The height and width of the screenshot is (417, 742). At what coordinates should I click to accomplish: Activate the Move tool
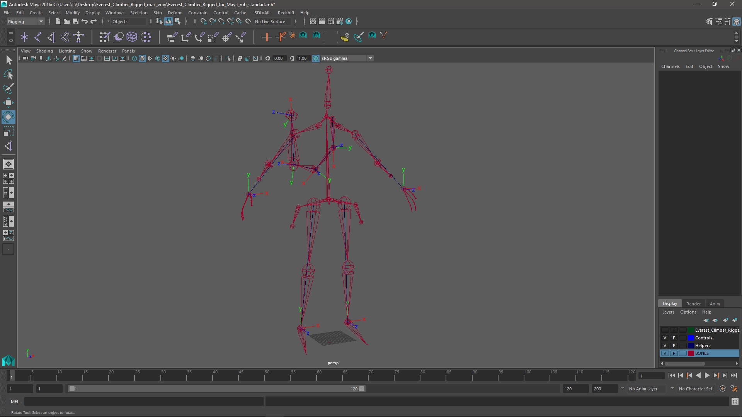point(9,103)
